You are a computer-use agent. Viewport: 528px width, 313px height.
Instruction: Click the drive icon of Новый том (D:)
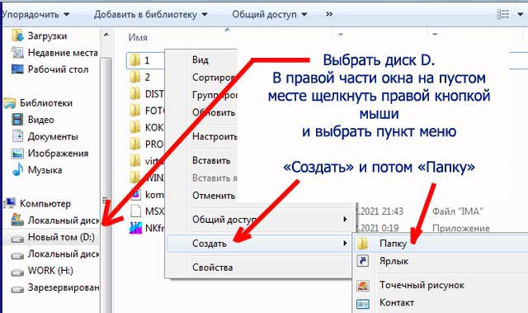coord(17,239)
